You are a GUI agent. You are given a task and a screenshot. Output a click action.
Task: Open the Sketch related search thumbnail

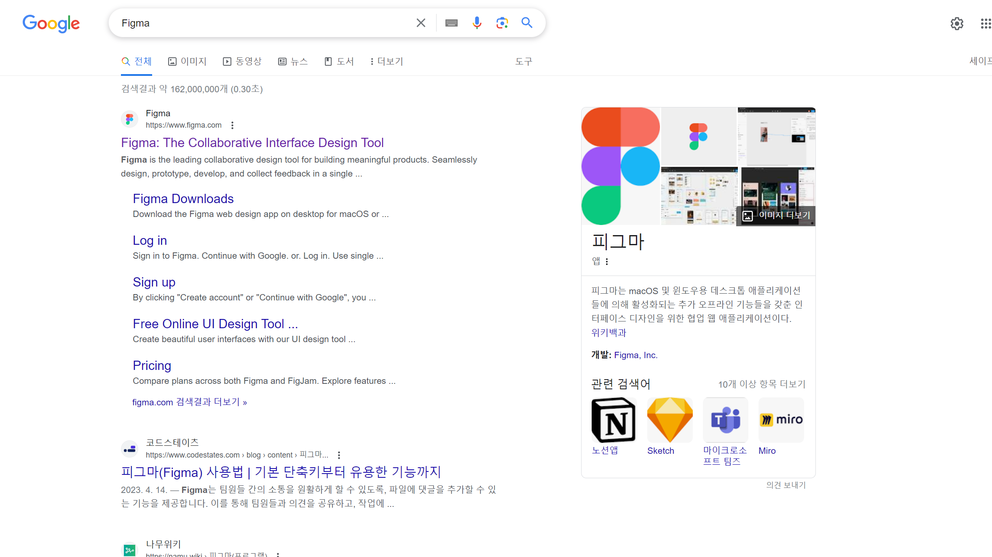coord(670,420)
